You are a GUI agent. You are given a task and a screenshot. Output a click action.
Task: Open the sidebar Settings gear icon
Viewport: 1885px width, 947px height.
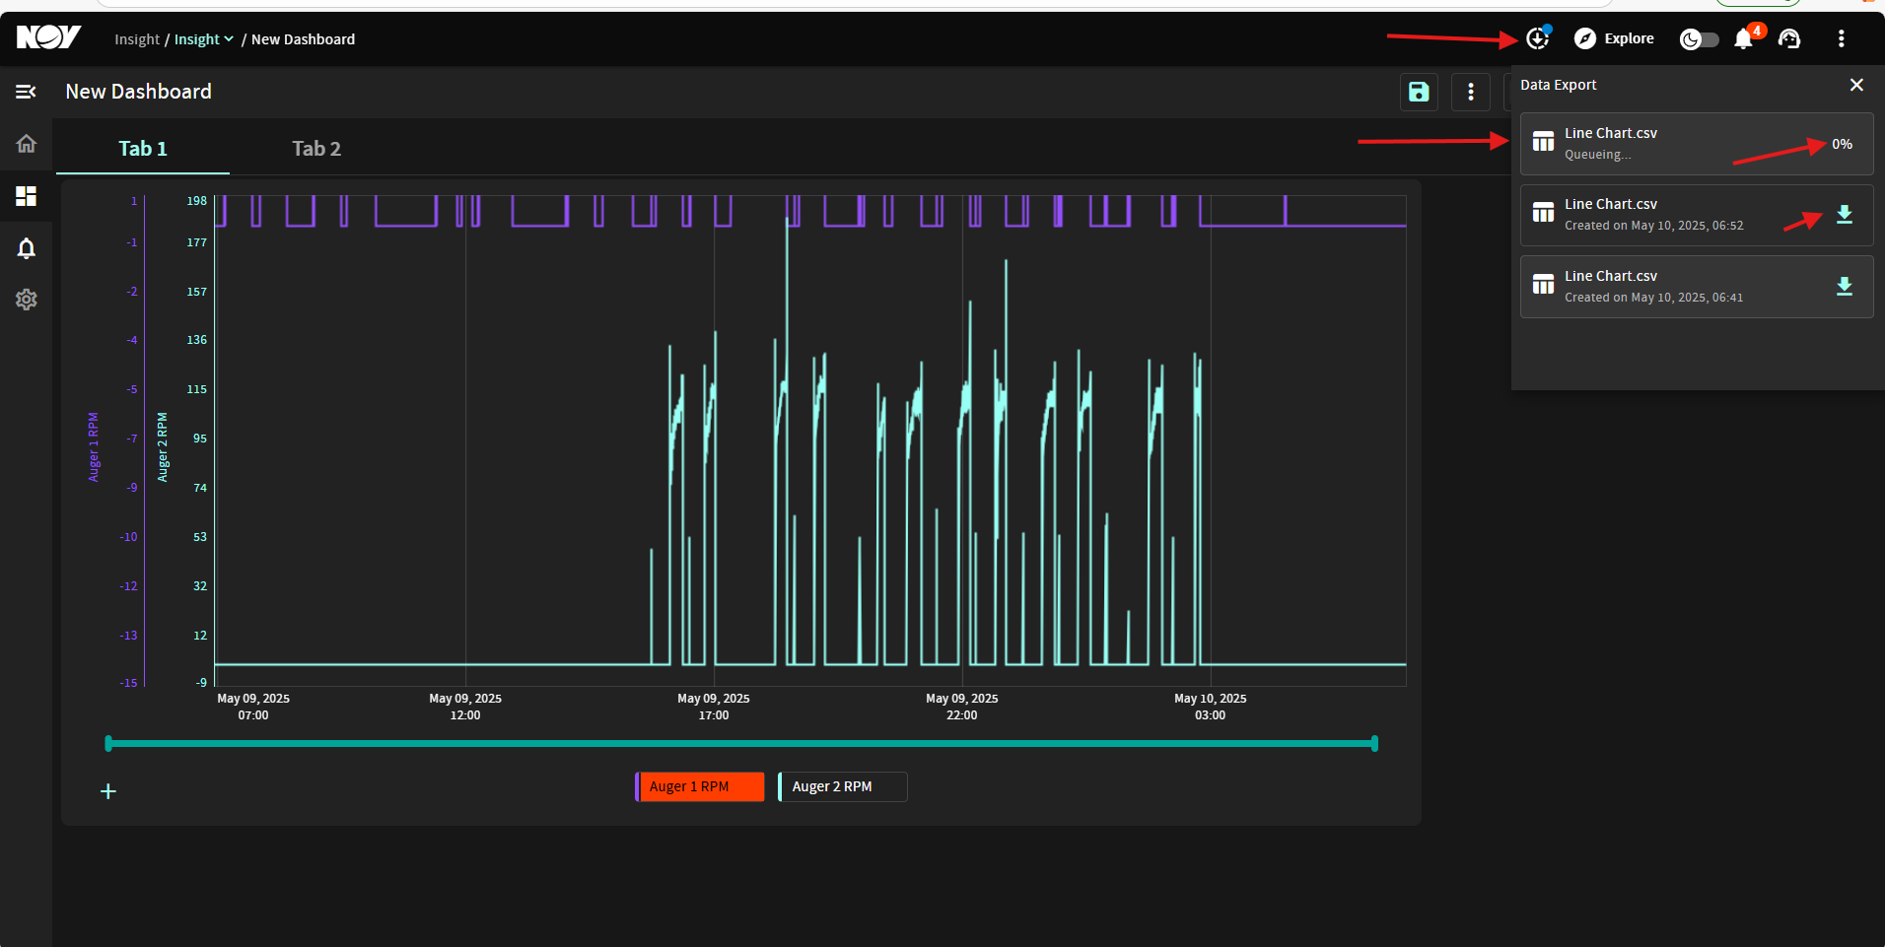[27, 300]
